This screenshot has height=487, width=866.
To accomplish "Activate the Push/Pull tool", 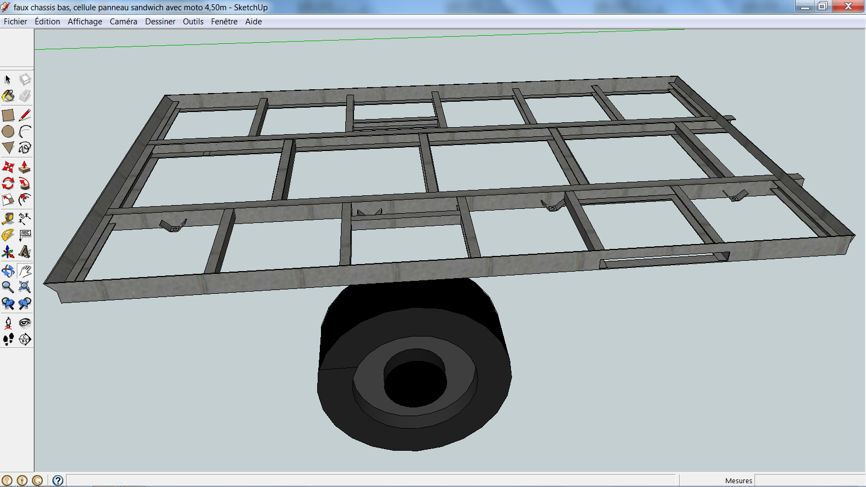I will tap(24, 167).
